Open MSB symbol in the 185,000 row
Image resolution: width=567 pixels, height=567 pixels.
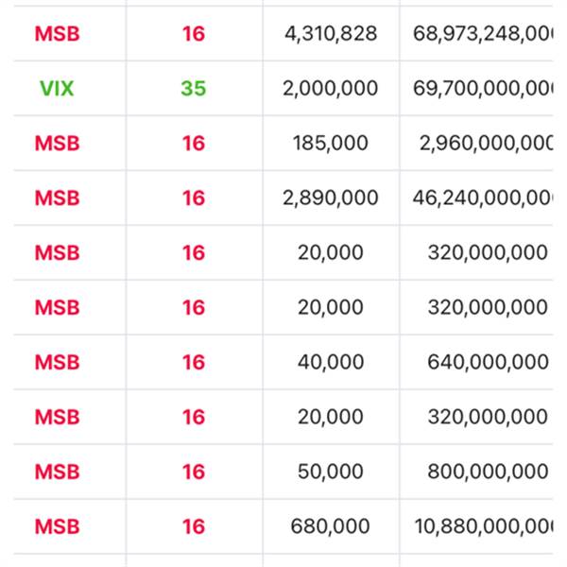[57, 143]
